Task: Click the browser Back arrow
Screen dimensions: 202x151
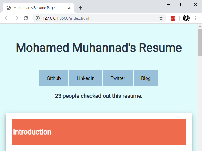Action: click(7, 18)
